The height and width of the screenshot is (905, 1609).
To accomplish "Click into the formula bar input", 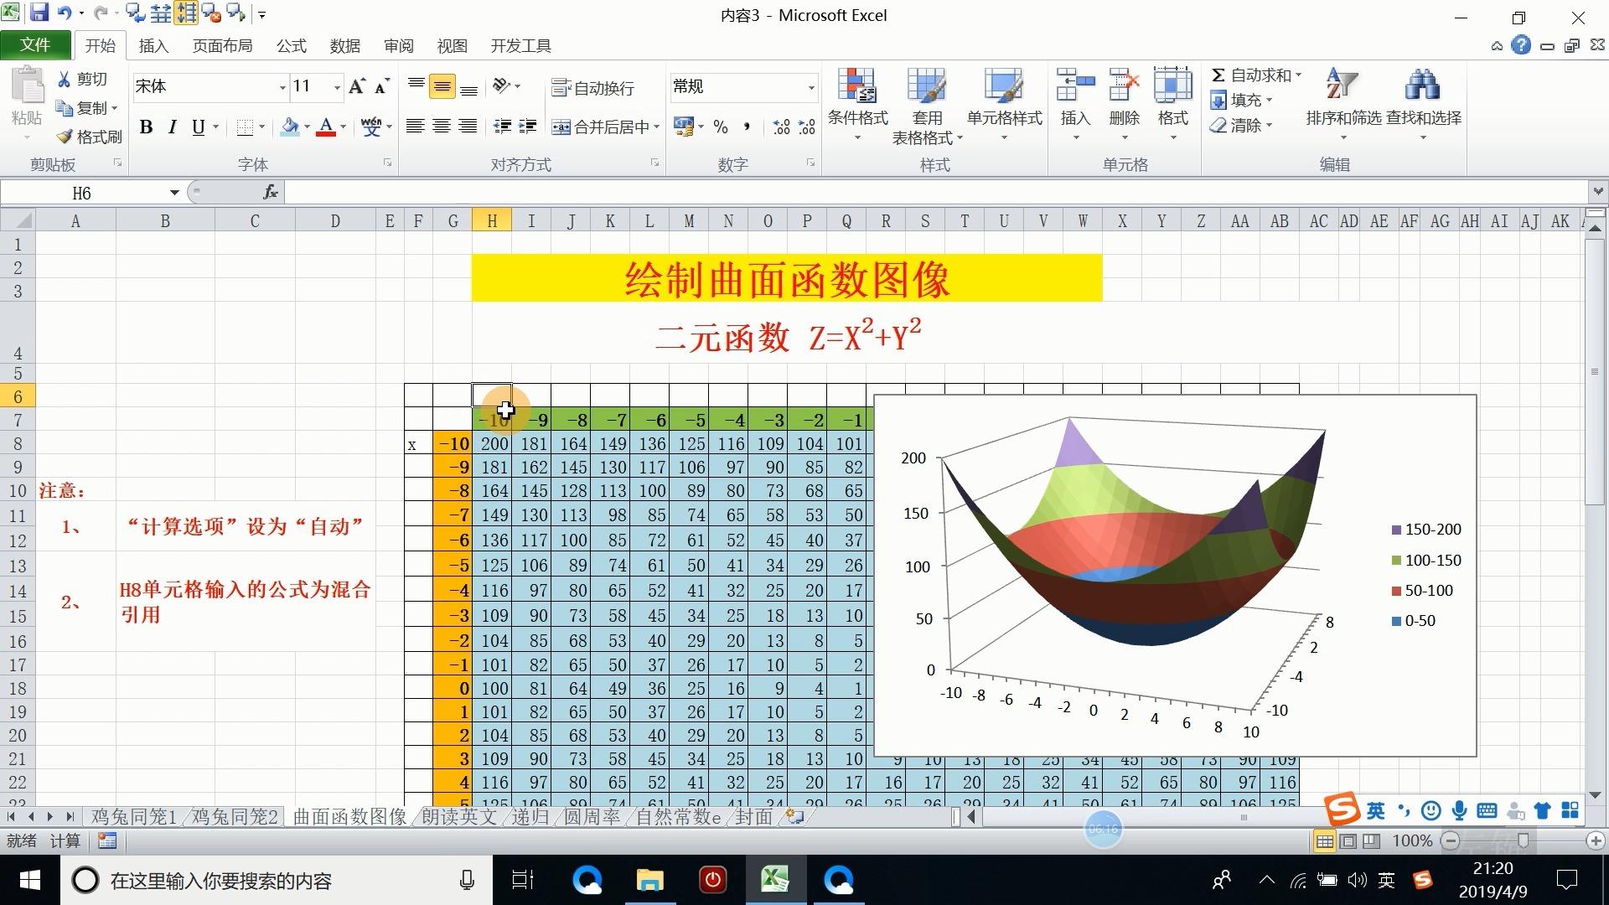I will 937,193.
